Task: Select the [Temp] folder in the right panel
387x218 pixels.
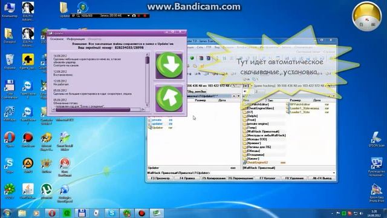Action: (250, 128)
